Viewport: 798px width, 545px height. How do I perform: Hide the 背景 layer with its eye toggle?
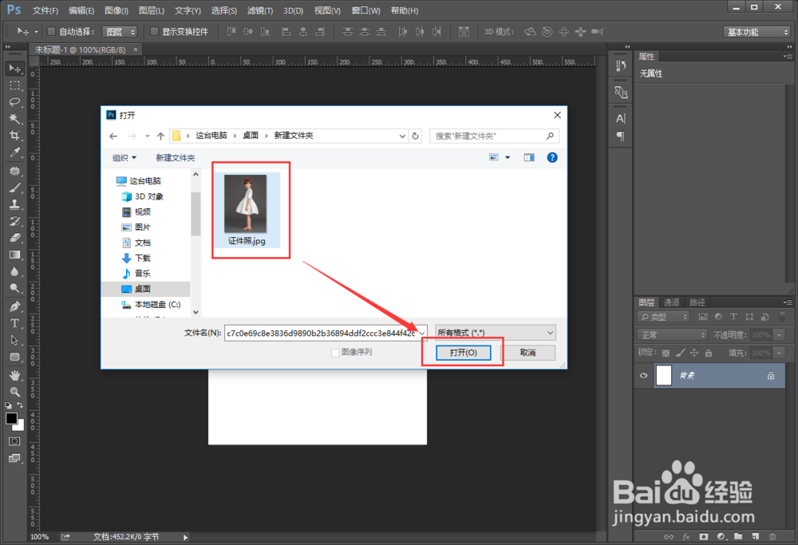click(644, 375)
